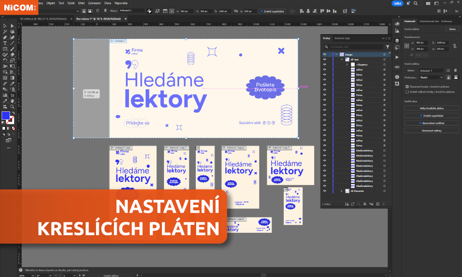
Task: Open the Layers panel hamburger menu
Action: (x=389, y=38)
